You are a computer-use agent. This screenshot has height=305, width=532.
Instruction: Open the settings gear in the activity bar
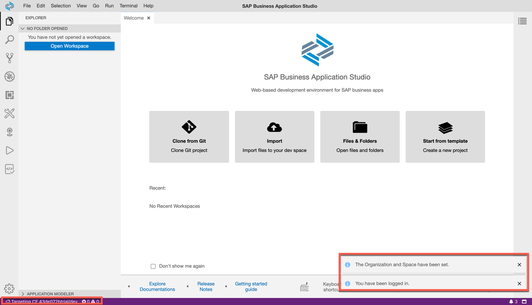click(9, 288)
